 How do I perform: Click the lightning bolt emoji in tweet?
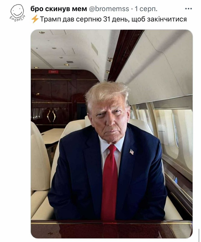pyautogui.click(x=35, y=19)
